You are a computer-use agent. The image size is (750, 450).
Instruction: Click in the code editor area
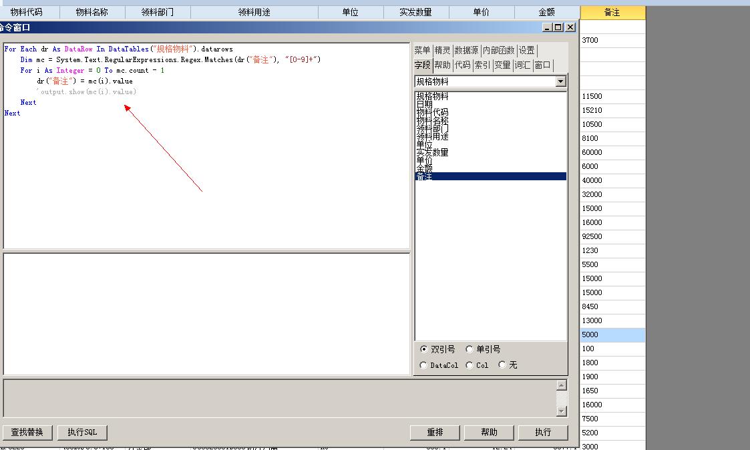pyautogui.click(x=206, y=146)
